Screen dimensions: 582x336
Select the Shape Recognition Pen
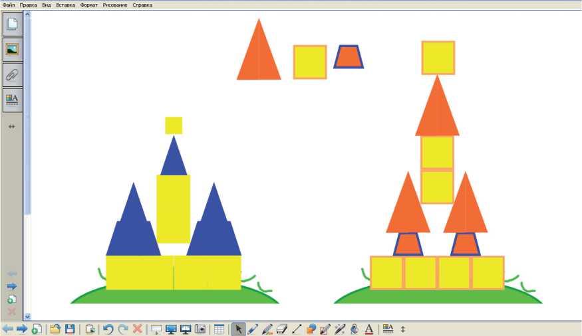coord(325,329)
